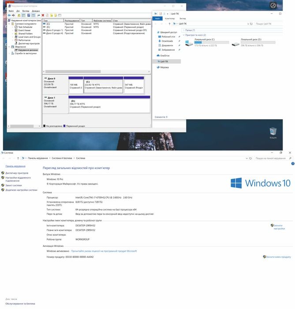The width and height of the screenshot is (295, 309).
Task: Select Локальний диск (C:) drive icon
Action: coord(189,43)
